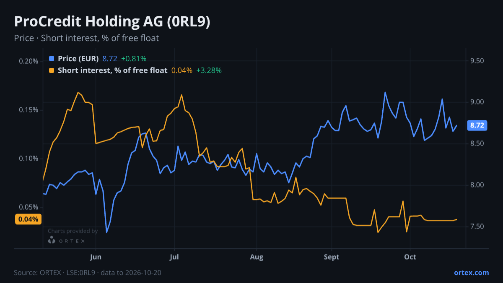503x283 pixels.
Task: Open the ortex.com link
Action: 471,273
